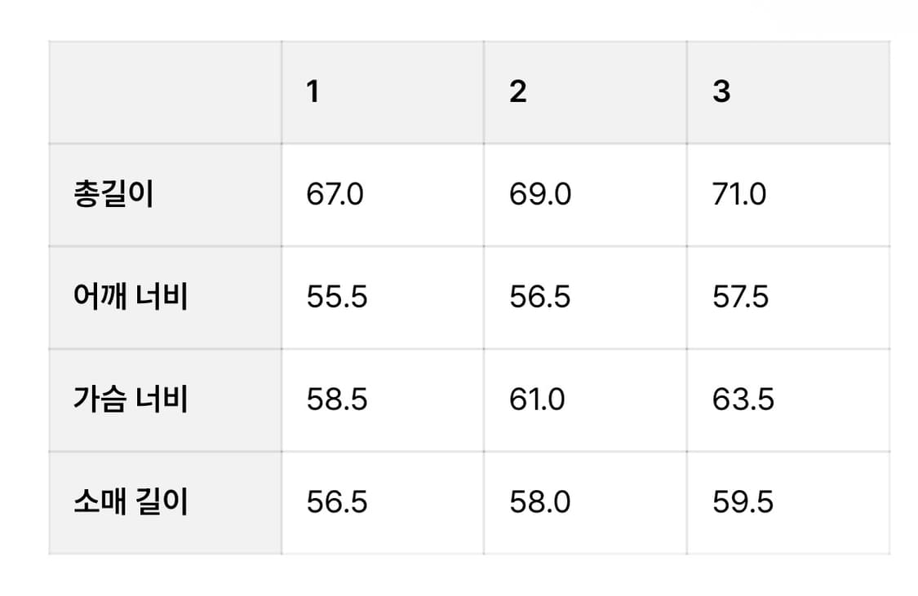Click the 59.5 sleeve length cell
The image size is (918, 596).
743,502
